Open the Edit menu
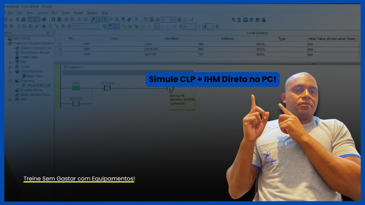365x205 pixels. point(20,13)
